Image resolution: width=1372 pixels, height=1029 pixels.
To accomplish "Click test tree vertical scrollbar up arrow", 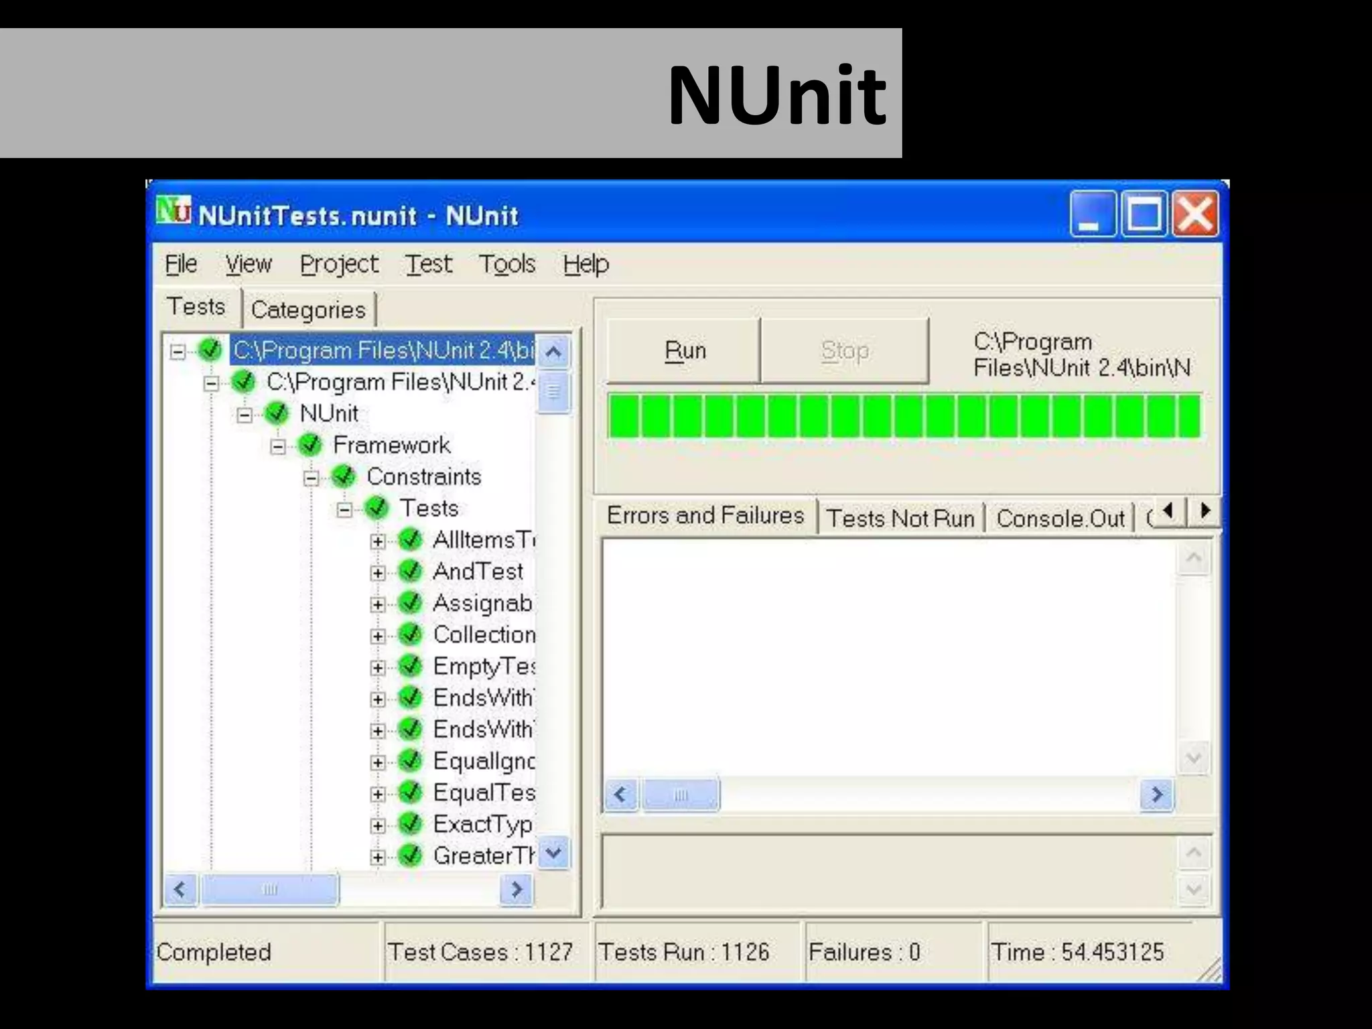I will pyautogui.click(x=553, y=352).
